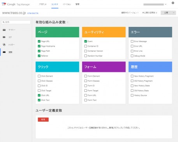
Task: Open トリガー in the sidebar
Action: click(12, 45)
